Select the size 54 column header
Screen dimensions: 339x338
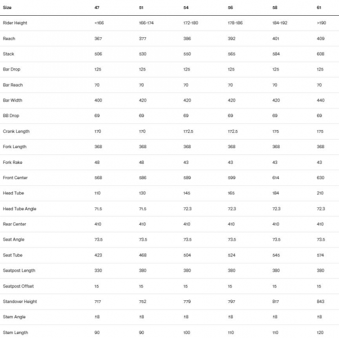point(186,8)
